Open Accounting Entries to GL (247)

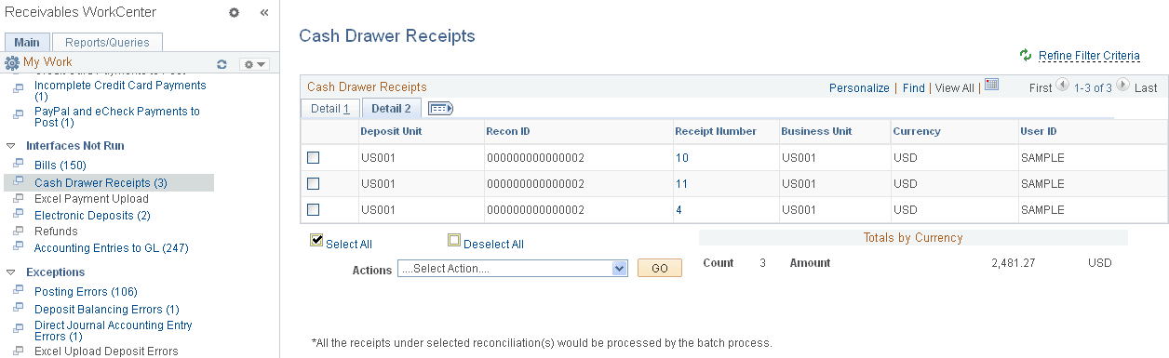coord(112,248)
